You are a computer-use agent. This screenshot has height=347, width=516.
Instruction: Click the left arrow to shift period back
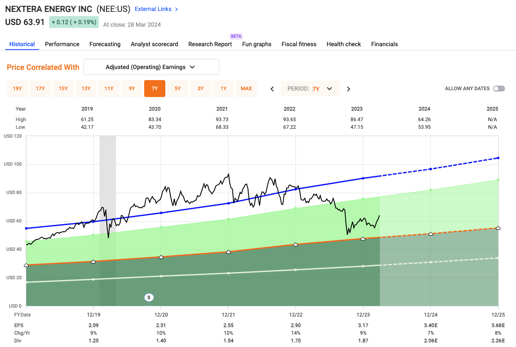pos(272,89)
